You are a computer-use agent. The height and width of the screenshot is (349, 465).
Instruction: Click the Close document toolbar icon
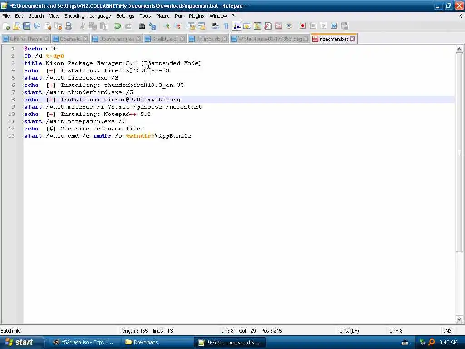pyautogui.click(x=48, y=26)
